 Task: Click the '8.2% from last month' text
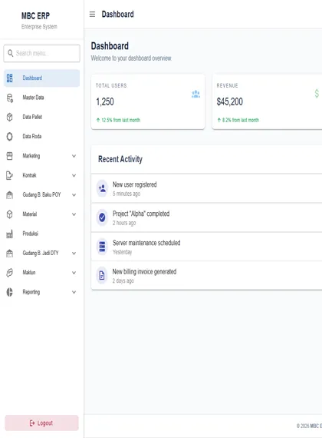(x=241, y=120)
